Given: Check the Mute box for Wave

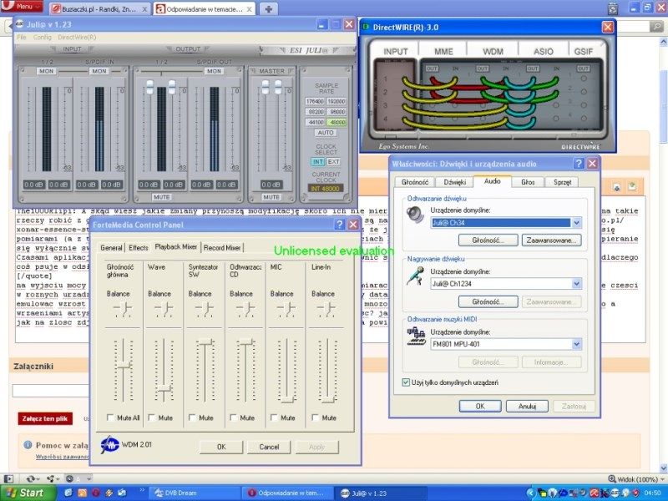Looking at the screenshot, I should tap(152, 417).
